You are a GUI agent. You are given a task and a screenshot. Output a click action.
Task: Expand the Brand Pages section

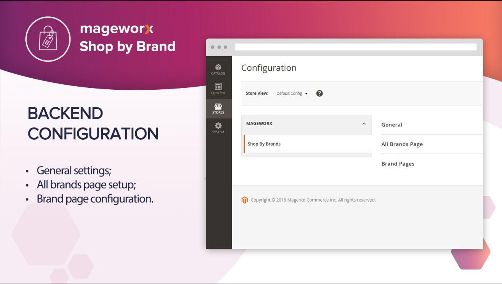point(398,164)
